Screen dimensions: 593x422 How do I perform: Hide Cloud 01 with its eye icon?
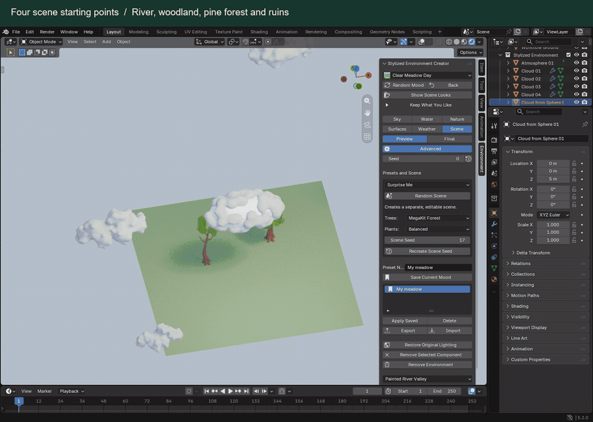point(577,71)
